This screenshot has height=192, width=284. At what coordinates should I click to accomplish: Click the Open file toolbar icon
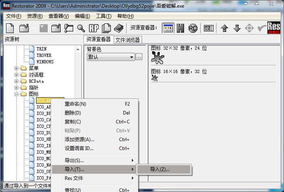pyautogui.click(x=24, y=28)
